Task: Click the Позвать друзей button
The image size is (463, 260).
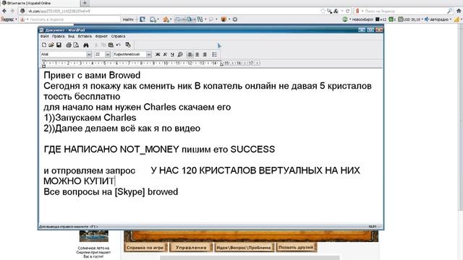Action: (296, 247)
